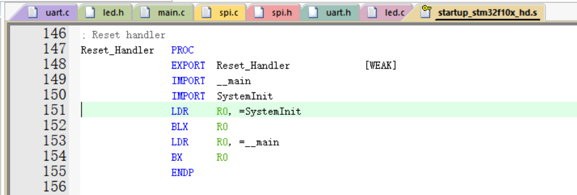
Task: Click the EXPORT keyword
Action: click(188, 66)
